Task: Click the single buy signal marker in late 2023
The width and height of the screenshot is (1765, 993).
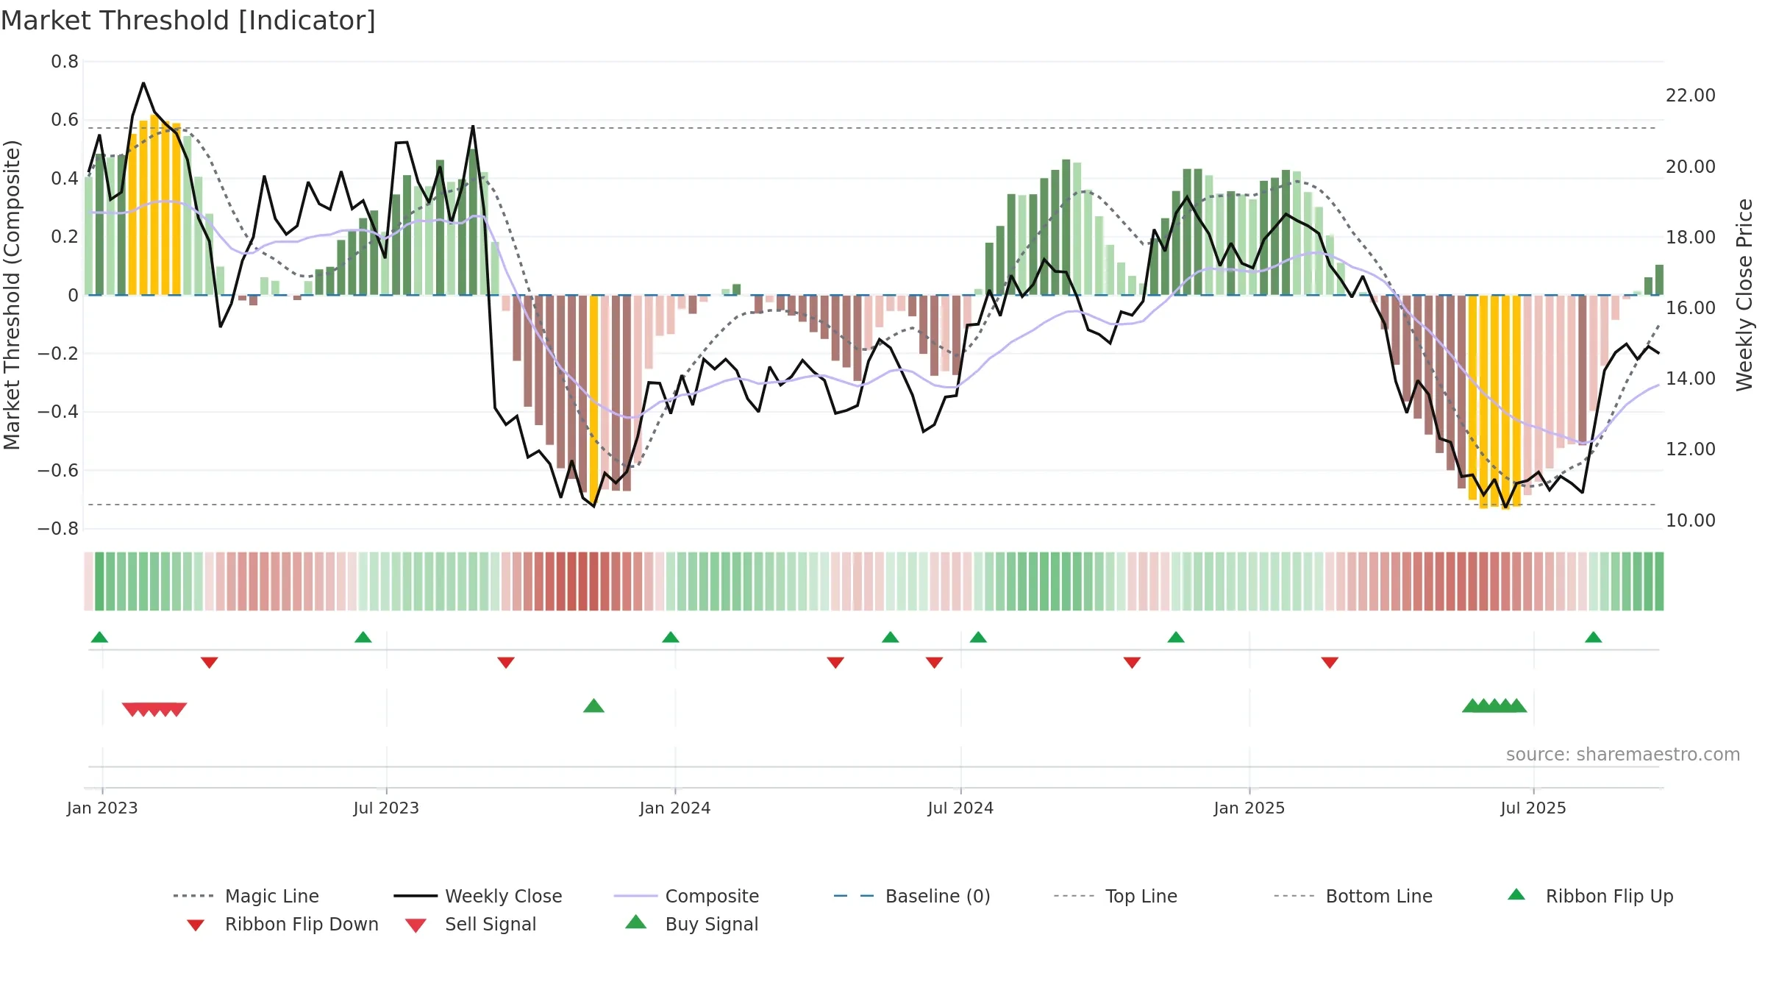Action: click(x=593, y=706)
